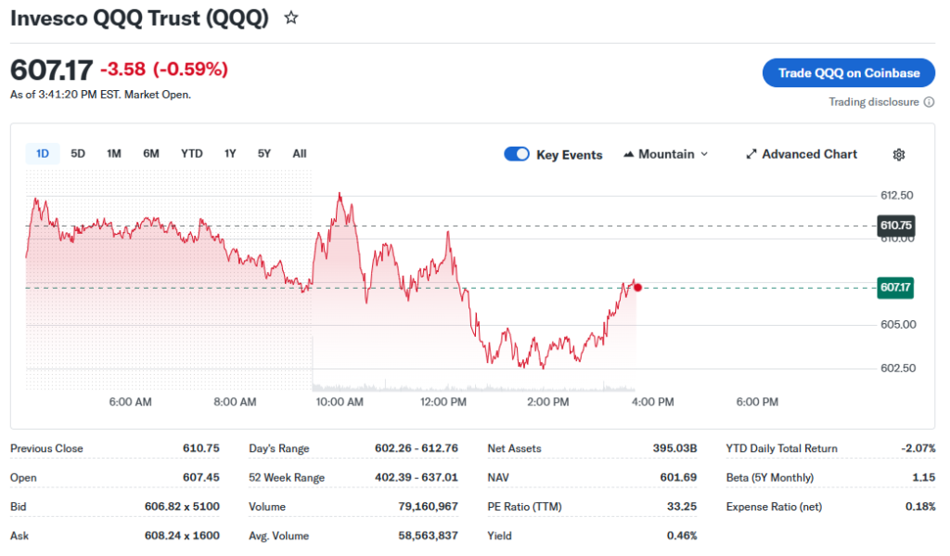This screenshot has height=556, width=950.
Task: Toggle the Key Events switch
Action: point(517,154)
